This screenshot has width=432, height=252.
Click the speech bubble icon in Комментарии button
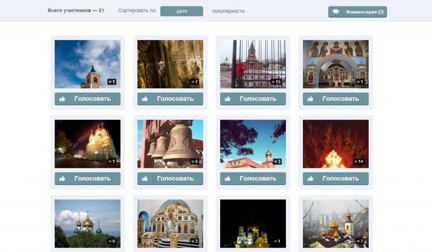point(335,12)
